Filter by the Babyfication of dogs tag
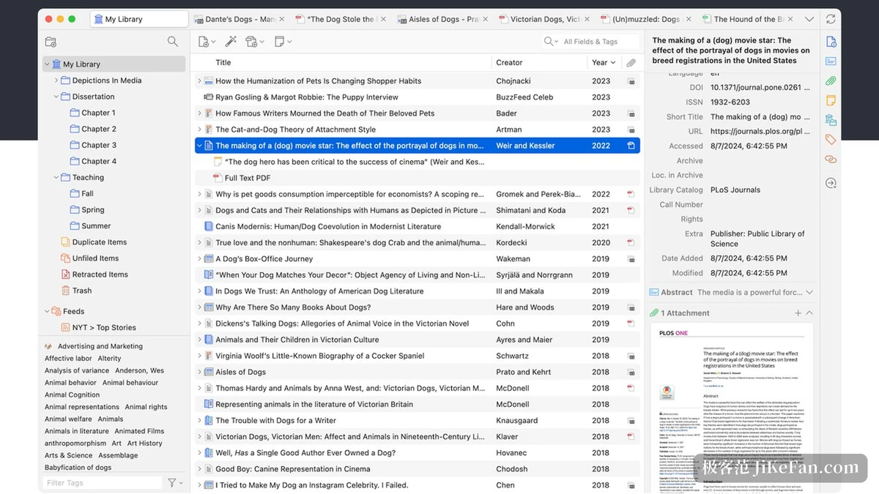 [x=78, y=468]
